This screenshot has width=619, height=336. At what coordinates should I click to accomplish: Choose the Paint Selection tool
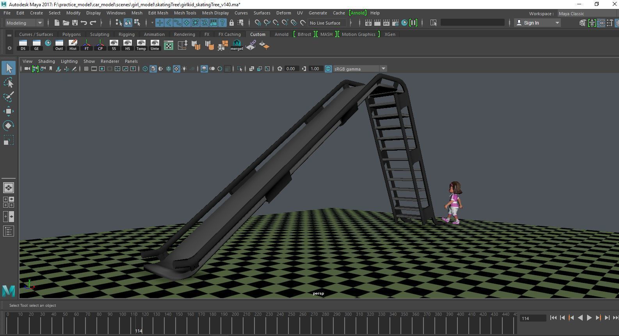point(9,97)
